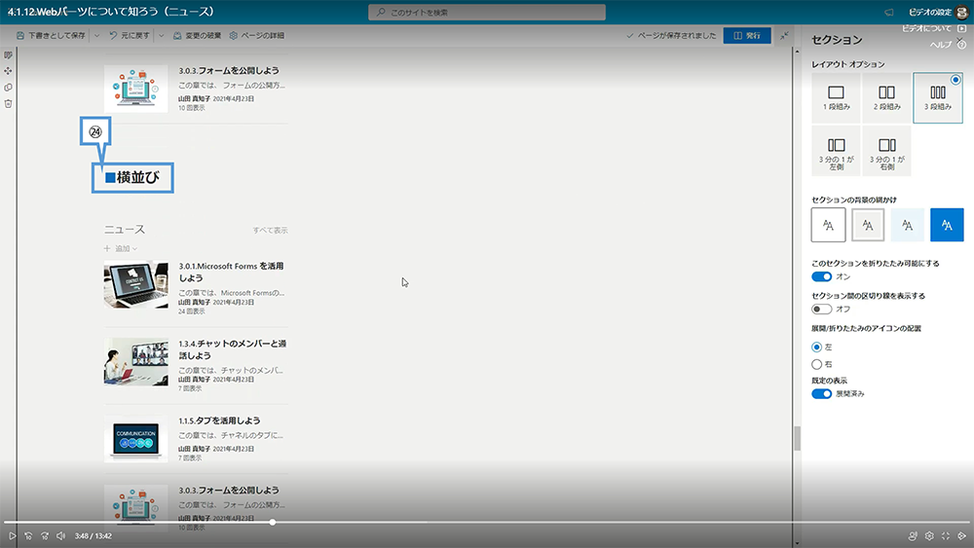Click in このサイトを検索 search box
Viewport: 974px width, 548px height.
[x=487, y=13]
